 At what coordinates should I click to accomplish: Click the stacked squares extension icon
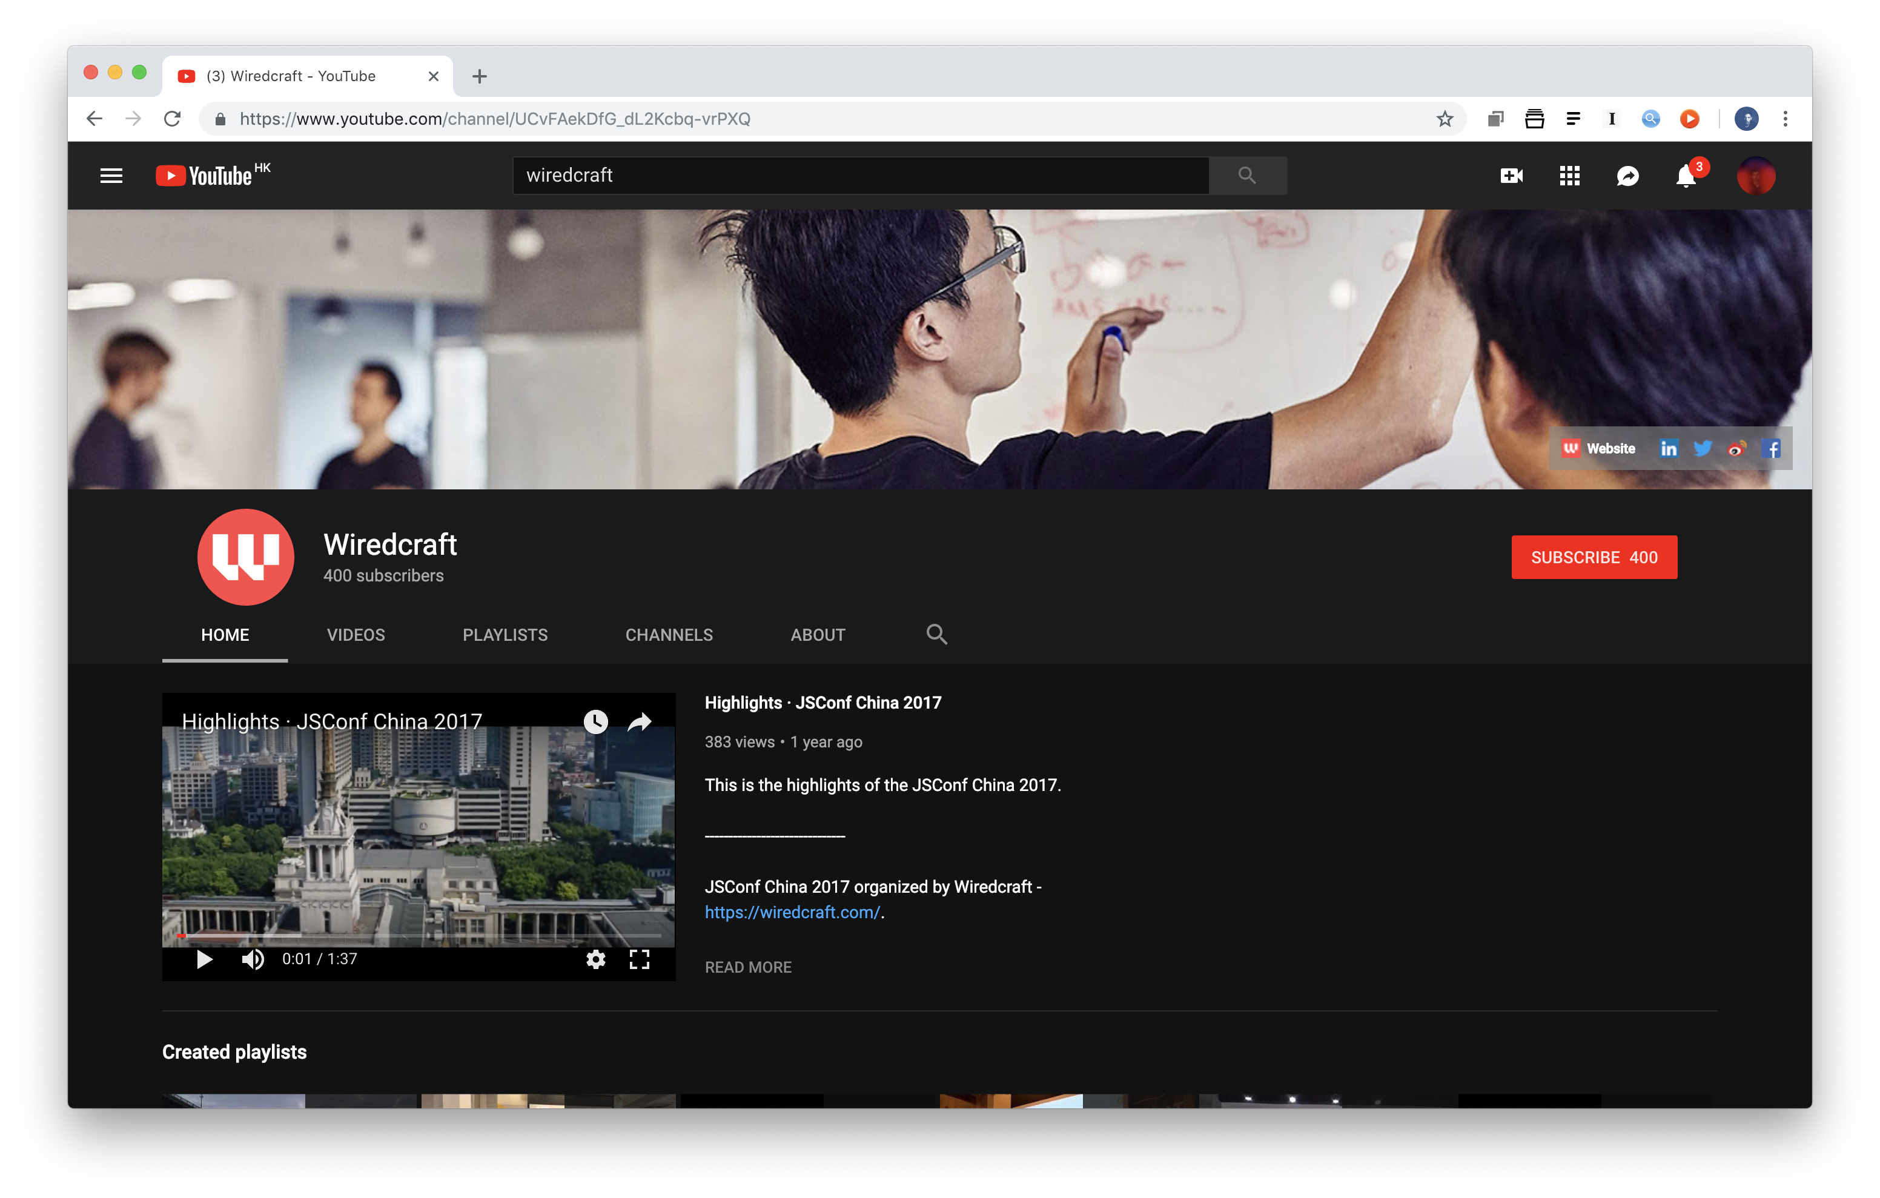[x=1495, y=119]
